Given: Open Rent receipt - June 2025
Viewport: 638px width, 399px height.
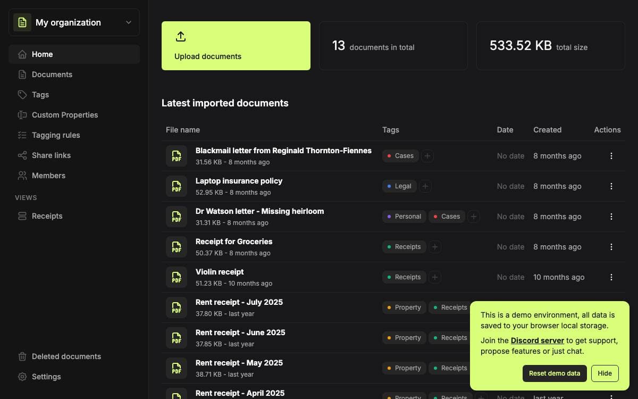Looking at the screenshot, I should 240,332.
